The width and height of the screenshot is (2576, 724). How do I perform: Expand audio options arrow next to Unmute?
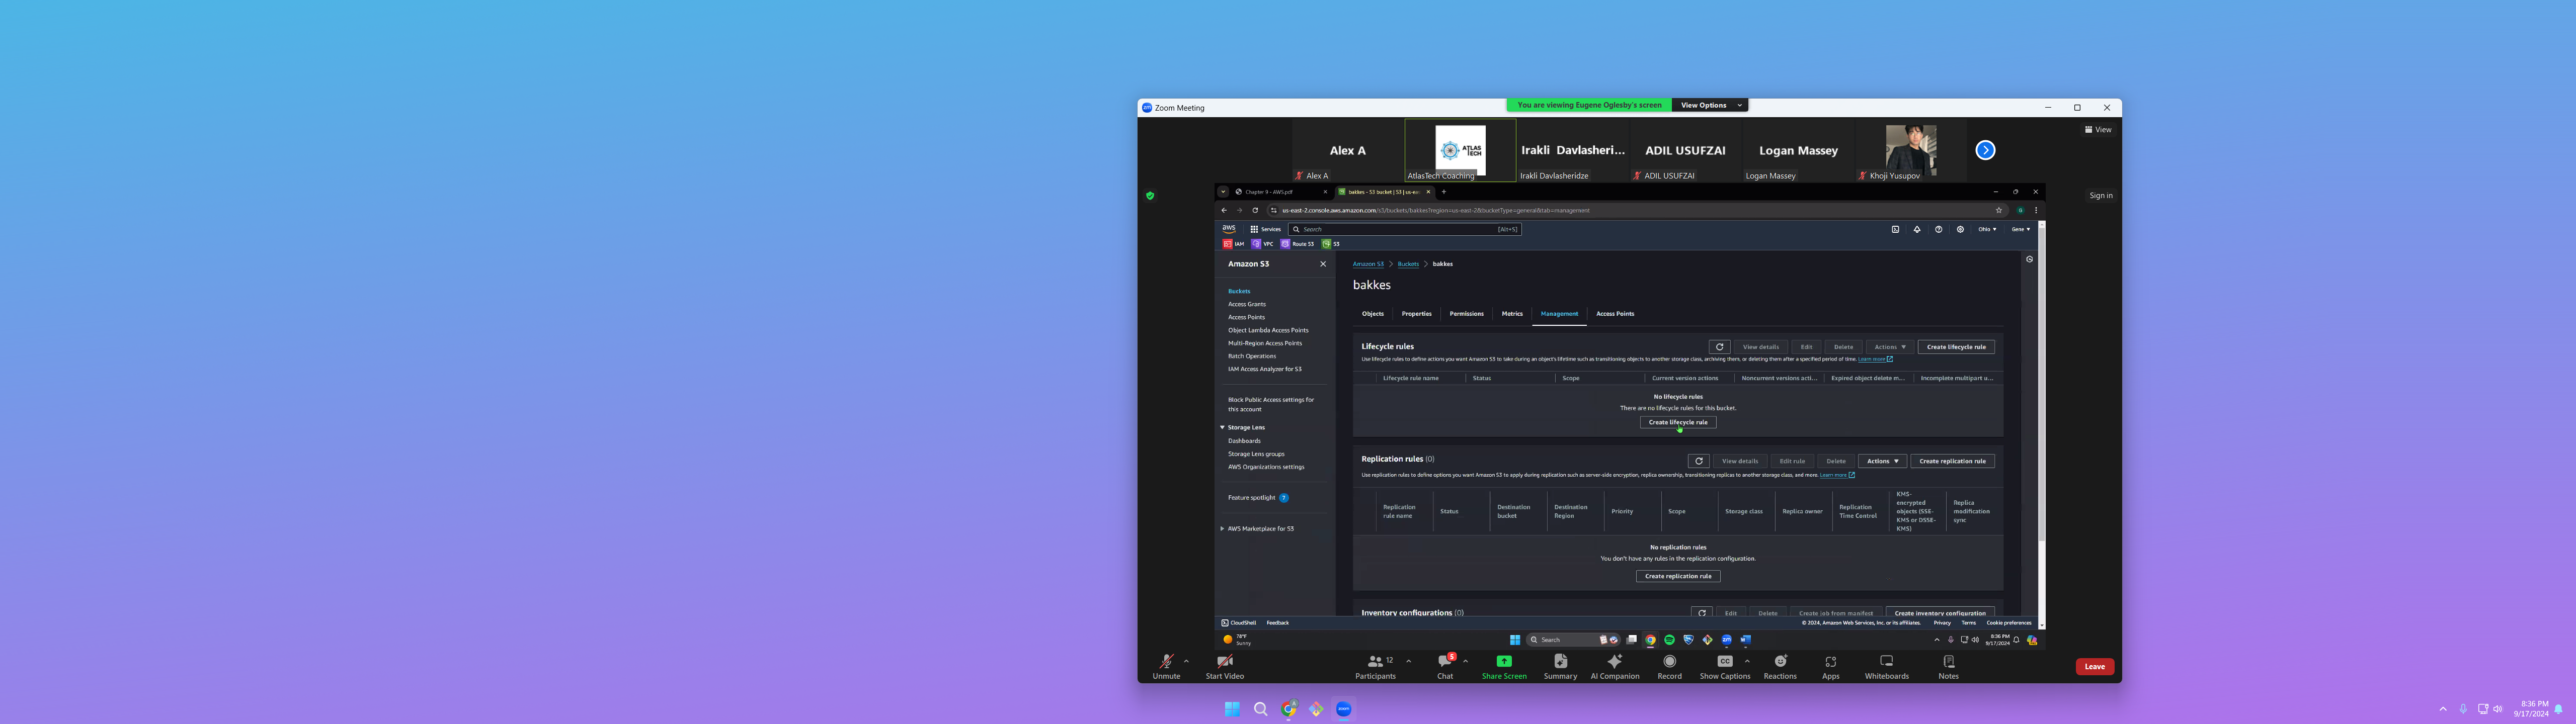click(x=1186, y=661)
